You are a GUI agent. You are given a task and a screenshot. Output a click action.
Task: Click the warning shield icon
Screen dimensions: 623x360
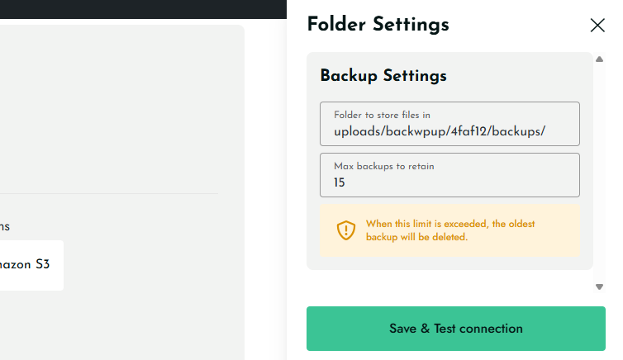tap(345, 230)
